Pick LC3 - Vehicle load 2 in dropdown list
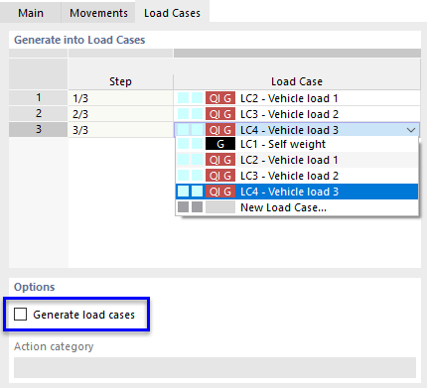 coord(297,176)
